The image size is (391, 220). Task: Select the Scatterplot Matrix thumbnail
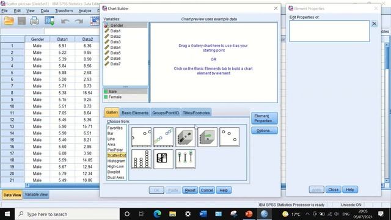[163, 159]
